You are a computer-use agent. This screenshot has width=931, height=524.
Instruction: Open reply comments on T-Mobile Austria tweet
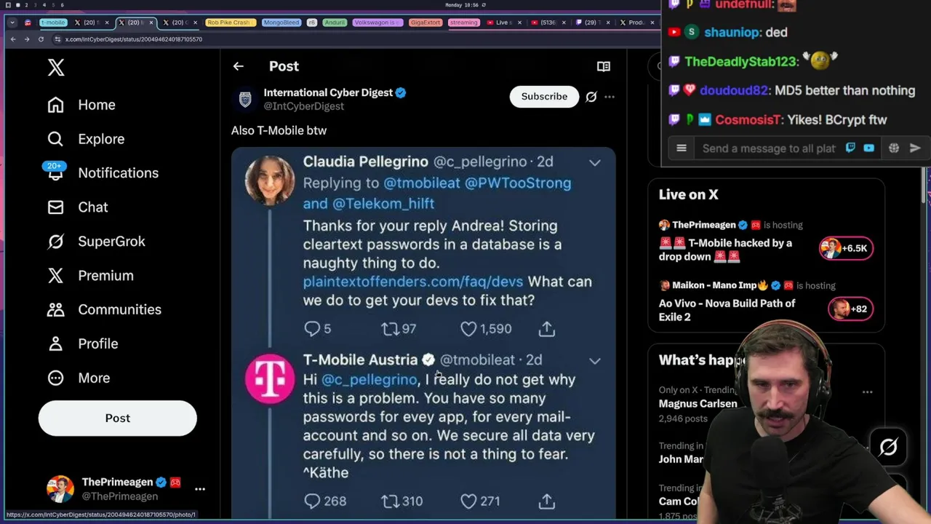click(312, 501)
